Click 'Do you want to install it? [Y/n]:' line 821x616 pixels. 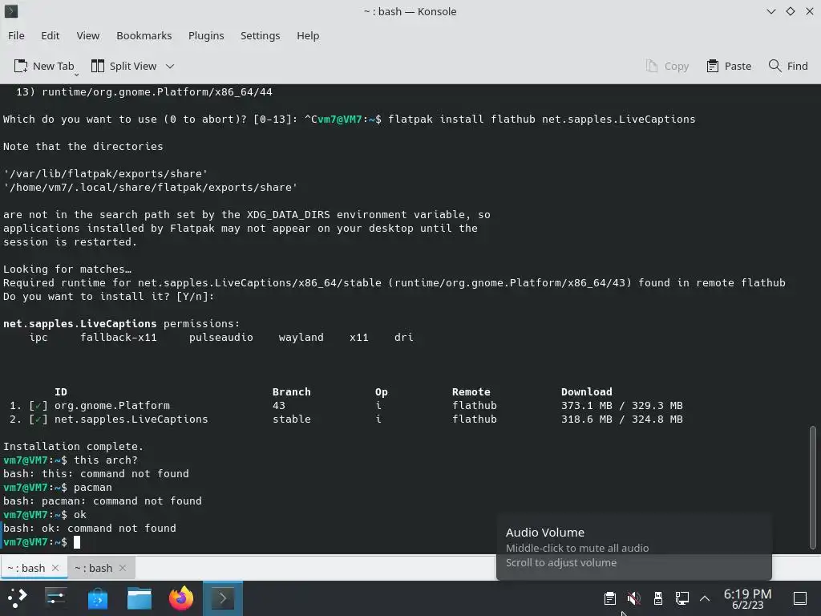pos(109,297)
